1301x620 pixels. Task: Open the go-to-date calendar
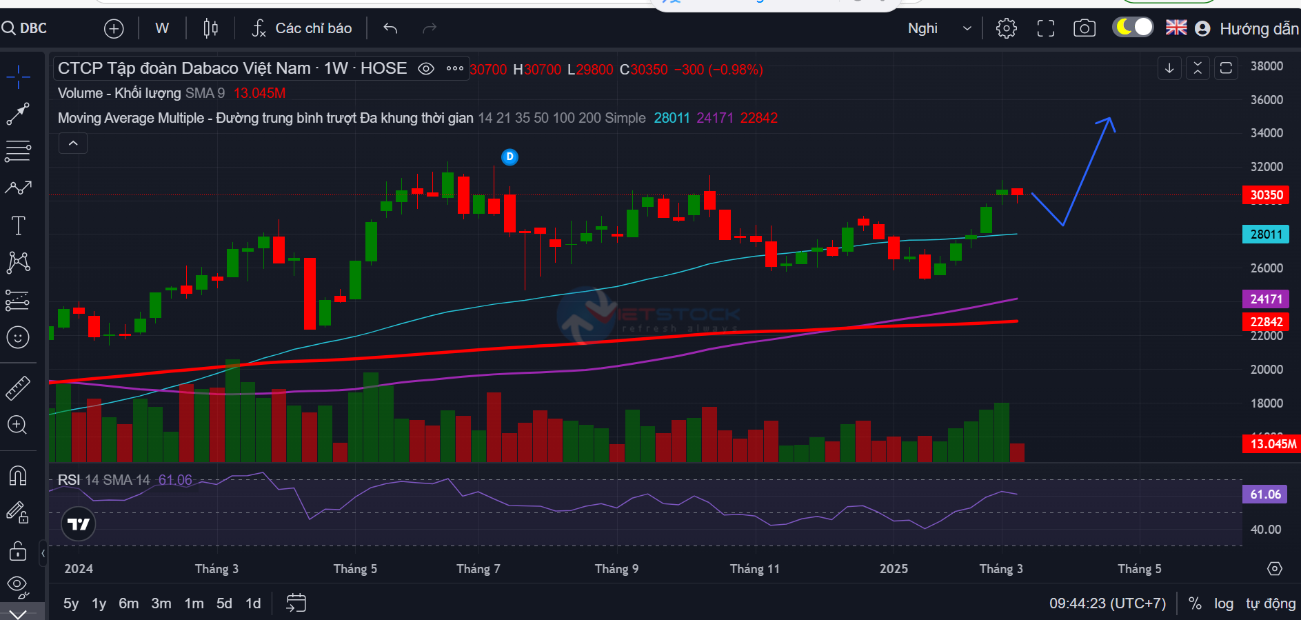(x=296, y=603)
